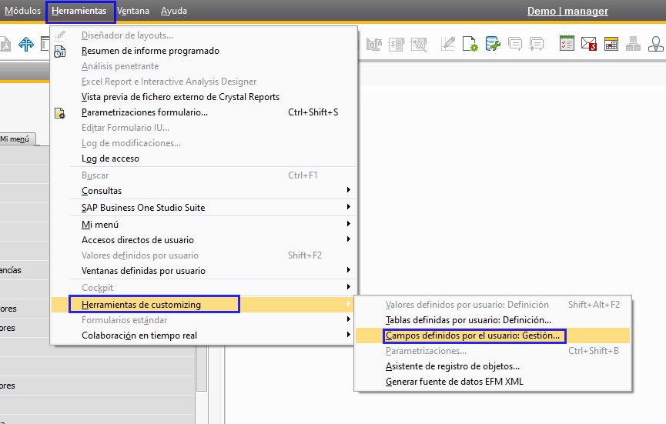Click the PDF export toolbar icon
This screenshot has width=666, height=424.
pos(5,44)
